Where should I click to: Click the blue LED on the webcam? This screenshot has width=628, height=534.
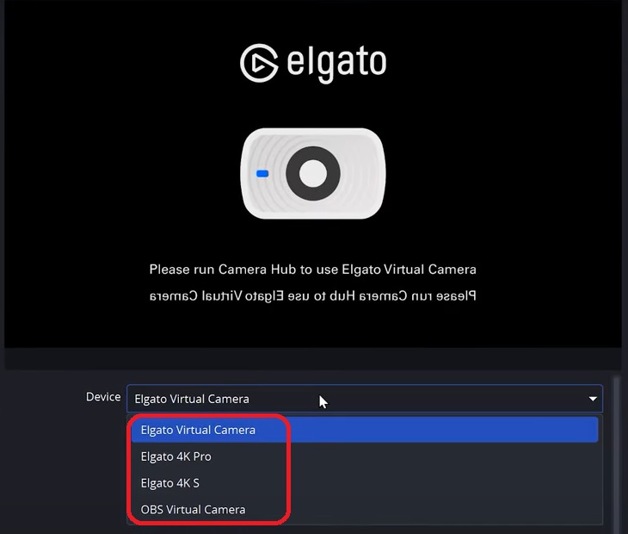point(262,174)
